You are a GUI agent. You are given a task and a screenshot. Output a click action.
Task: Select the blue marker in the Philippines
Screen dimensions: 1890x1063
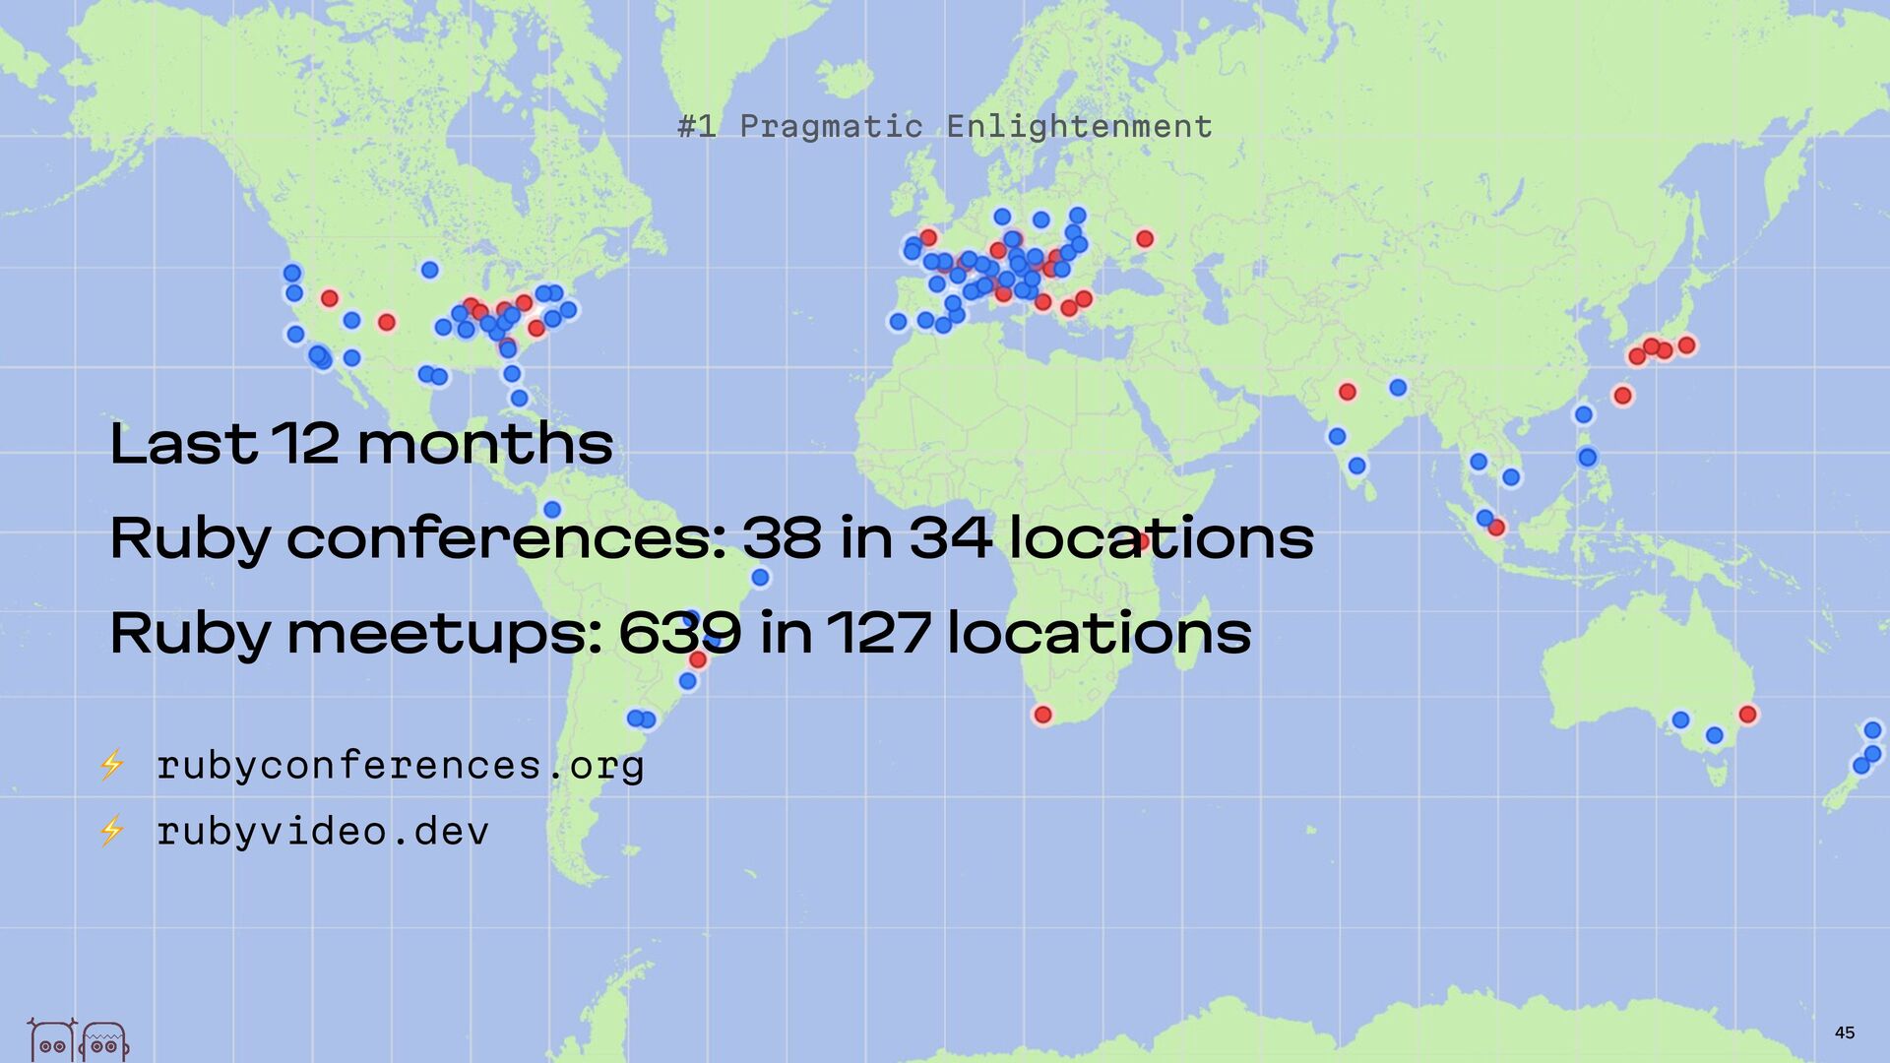point(1587,457)
